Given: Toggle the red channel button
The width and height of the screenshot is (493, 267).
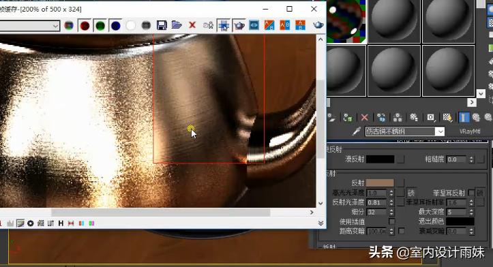Looking at the screenshot, I should [85, 25].
